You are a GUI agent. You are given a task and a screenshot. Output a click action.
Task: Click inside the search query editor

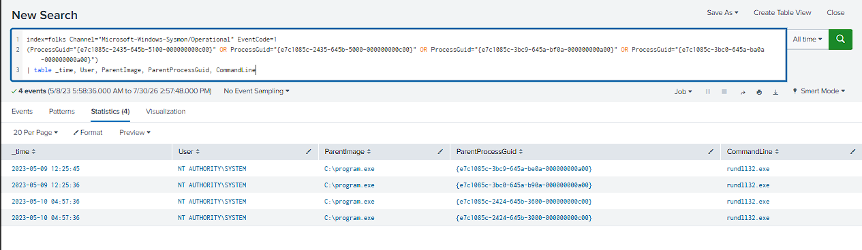click(399, 54)
